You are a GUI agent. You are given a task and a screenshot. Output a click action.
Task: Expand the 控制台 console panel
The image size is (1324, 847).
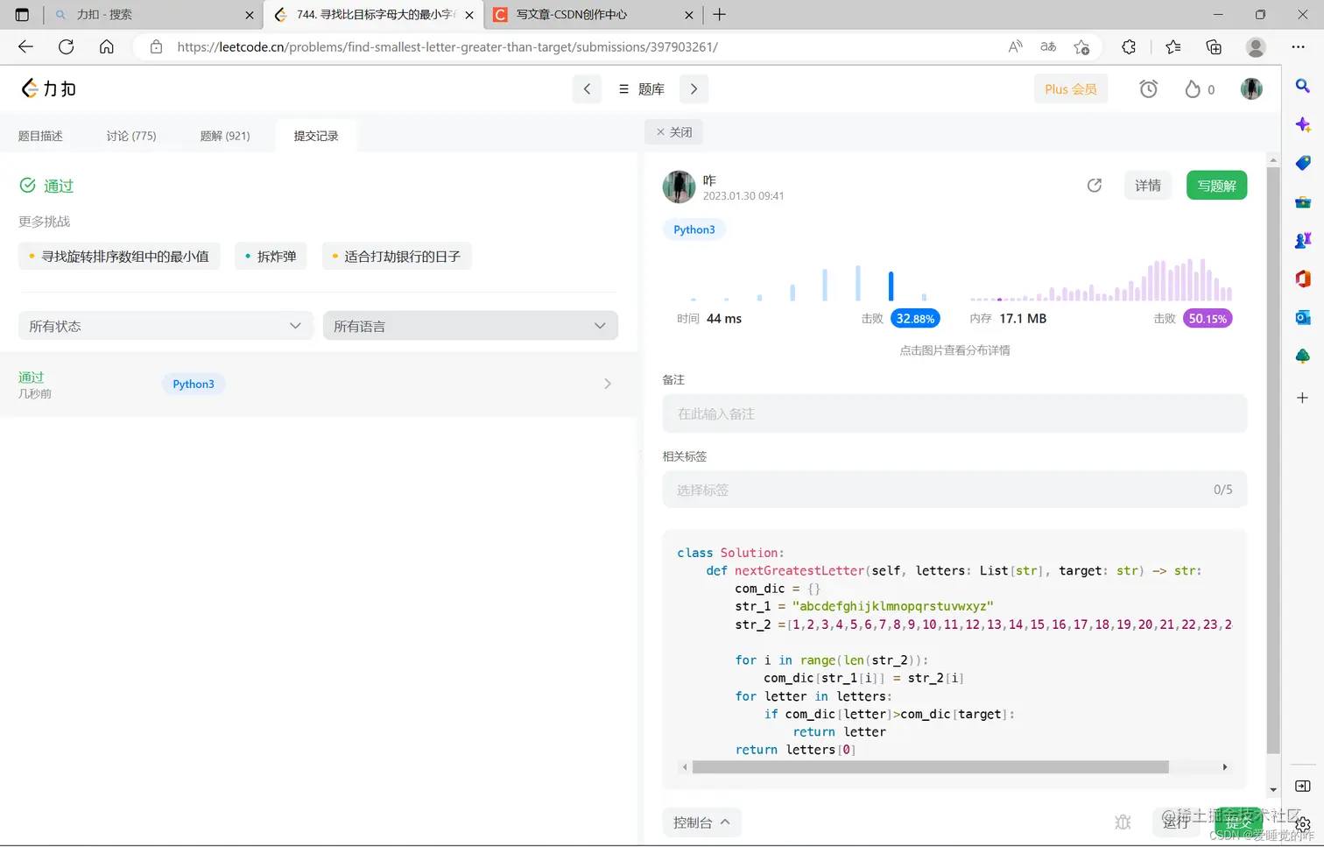click(x=701, y=822)
